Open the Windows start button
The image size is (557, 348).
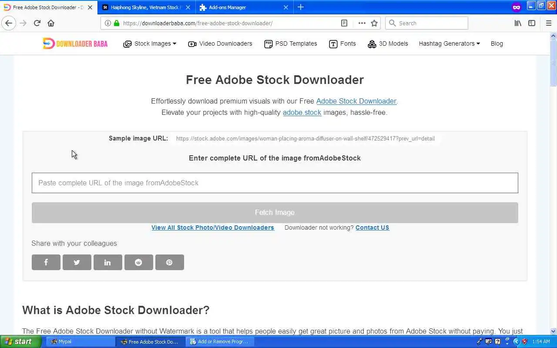coord(21,341)
